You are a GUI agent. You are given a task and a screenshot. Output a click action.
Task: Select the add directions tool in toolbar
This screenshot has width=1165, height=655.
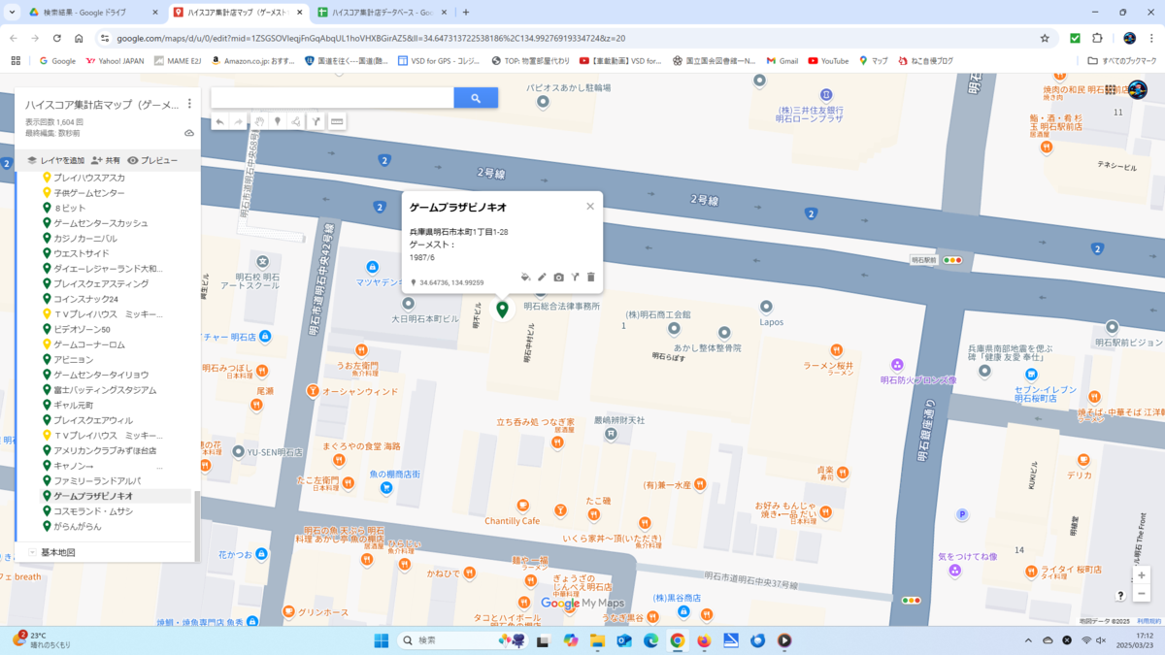pyautogui.click(x=316, y=121)
